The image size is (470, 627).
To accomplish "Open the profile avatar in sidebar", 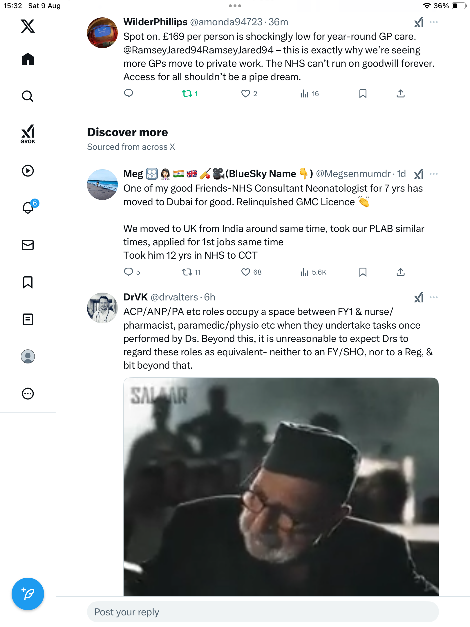I will point(28,356).
